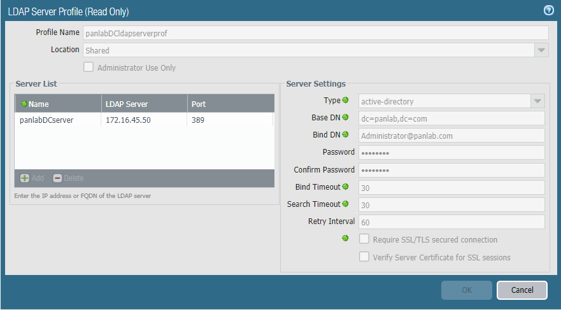
Task: Click the Cancel button
Action: 522,290
